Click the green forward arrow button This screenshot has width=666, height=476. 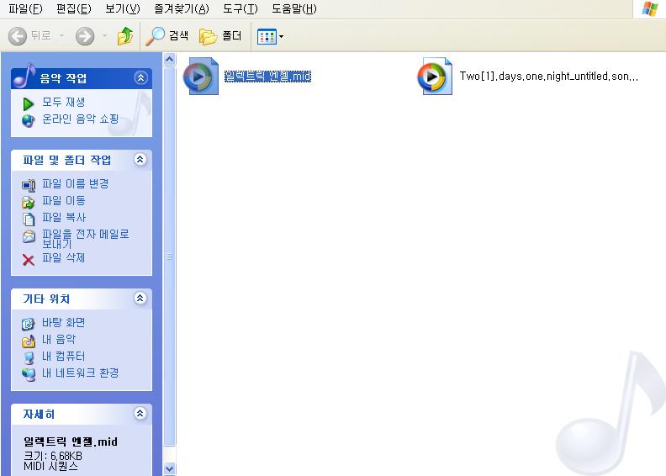pyautogui.click(x=85, y=36)
